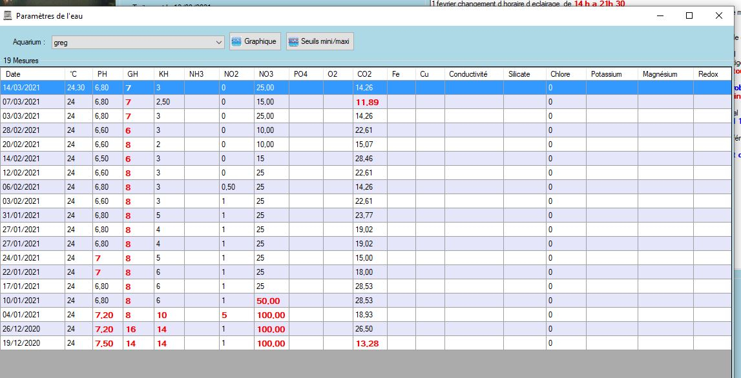The height and width of the screenshot is (378, 741).
Task: Click the O2 column header
Action: pyautogui.click(x=338, y=74)
